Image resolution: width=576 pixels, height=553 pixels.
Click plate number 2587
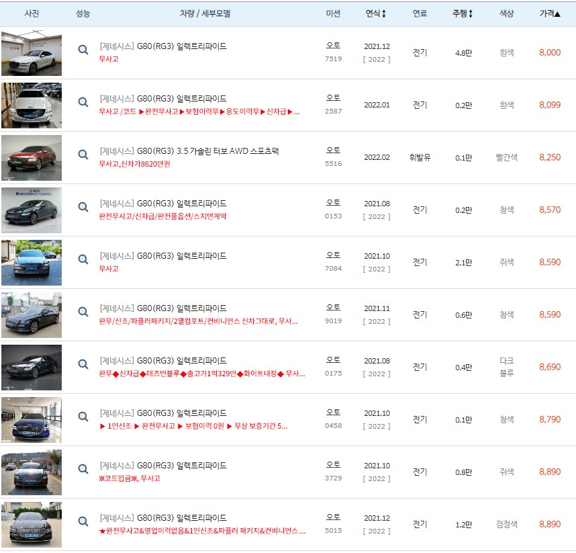click(333, 111)
